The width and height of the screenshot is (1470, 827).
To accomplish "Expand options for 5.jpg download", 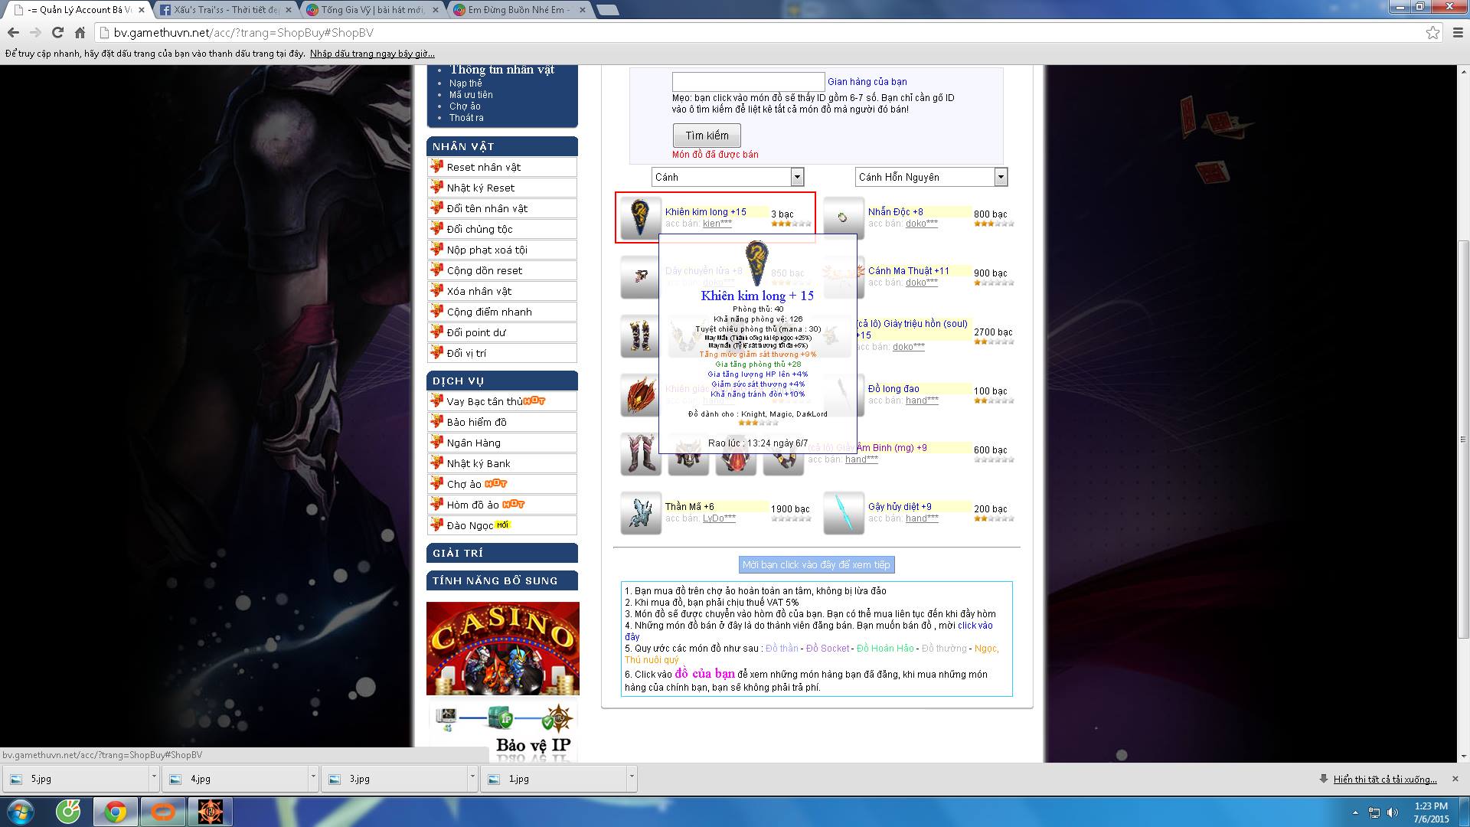I will (154, 778).
